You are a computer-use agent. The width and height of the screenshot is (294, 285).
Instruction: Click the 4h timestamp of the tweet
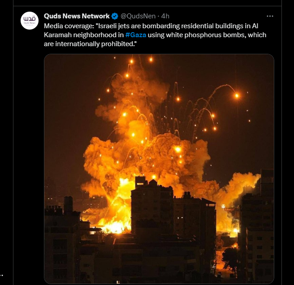(x=165, y=16)
